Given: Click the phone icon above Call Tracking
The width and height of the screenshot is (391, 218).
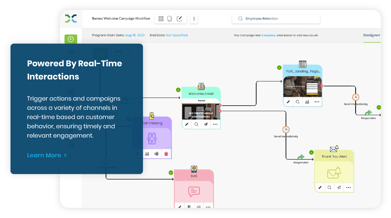Looking at the screenshot, I should pos(152,116).
